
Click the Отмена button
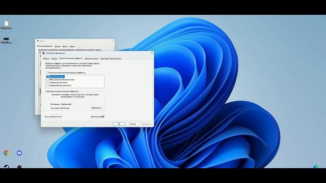pos(132,124)
